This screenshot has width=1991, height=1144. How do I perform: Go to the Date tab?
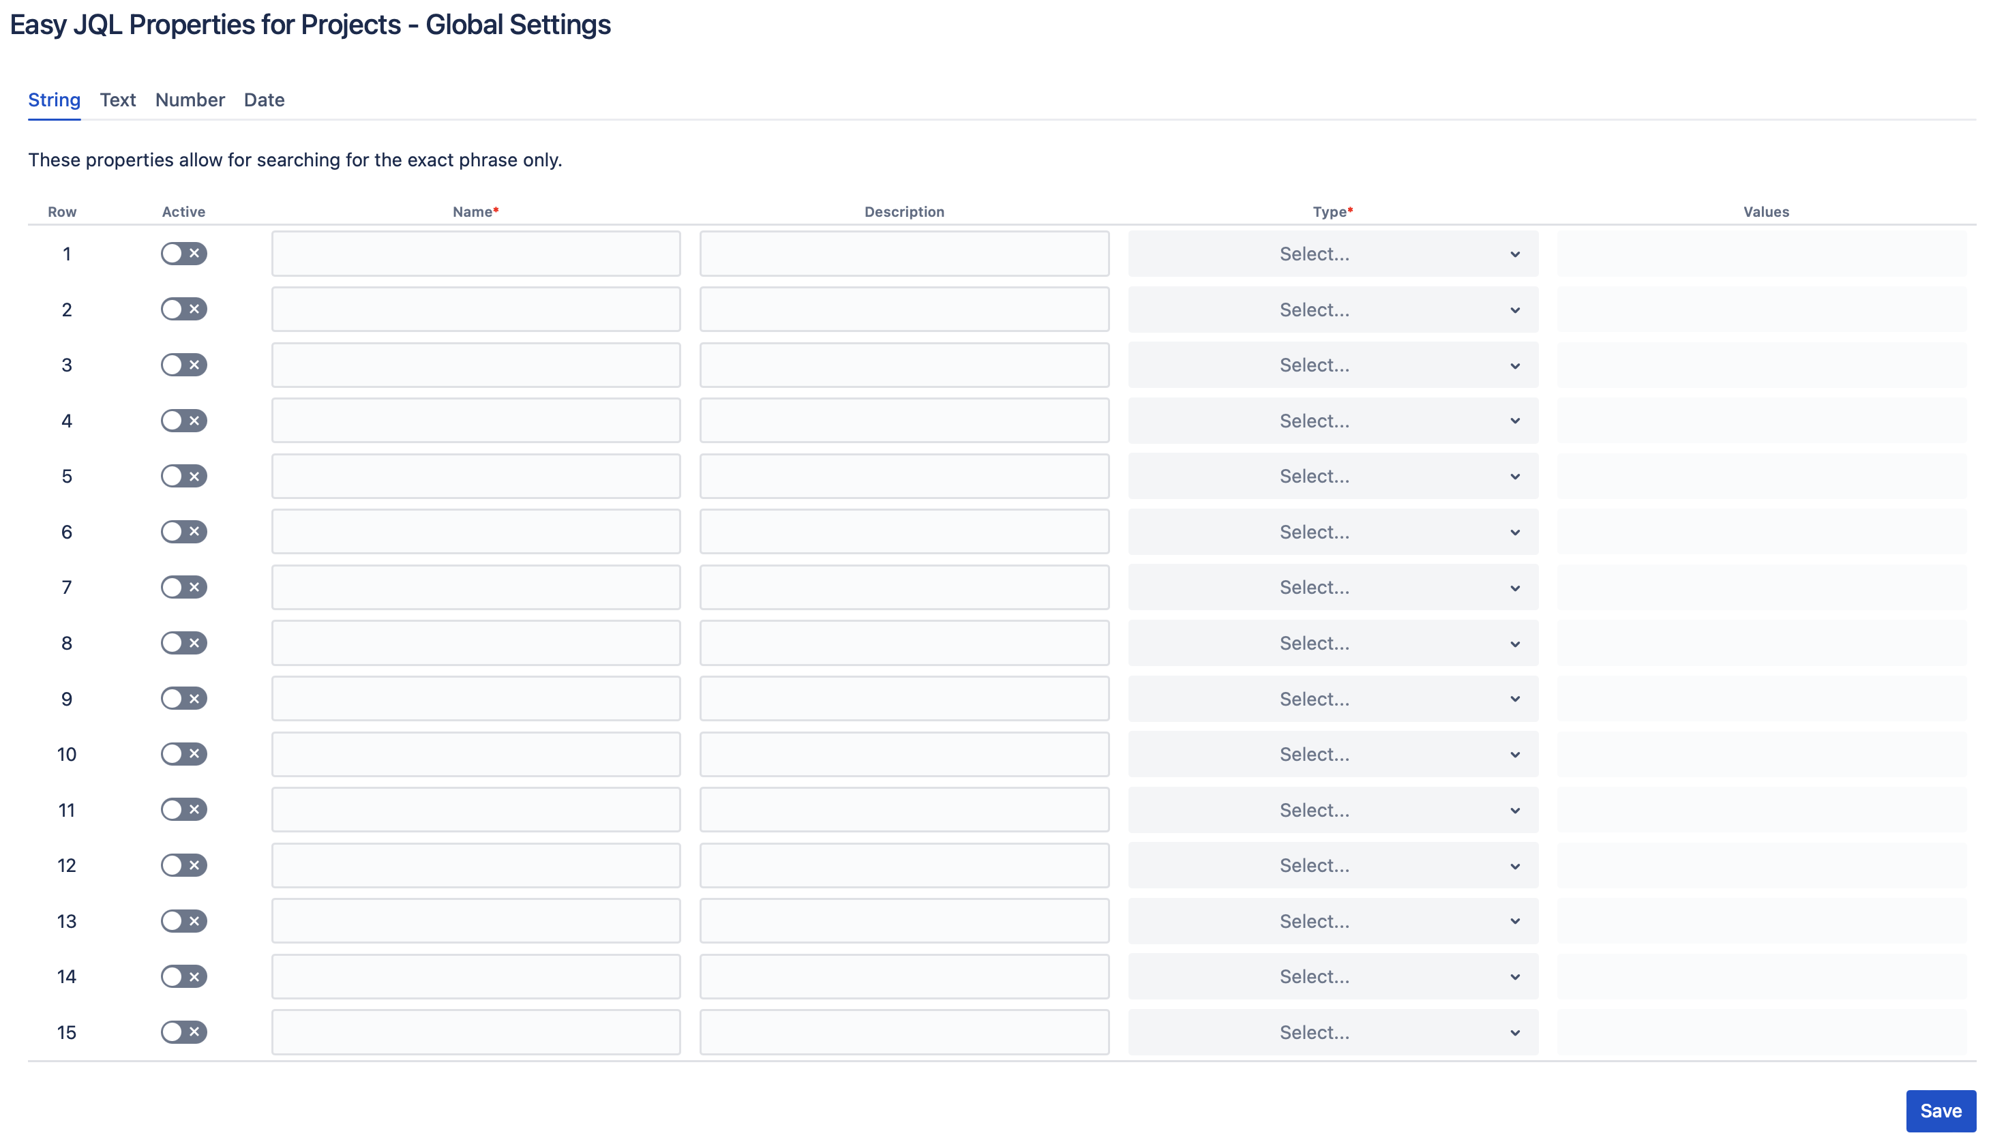coord(264,100)
